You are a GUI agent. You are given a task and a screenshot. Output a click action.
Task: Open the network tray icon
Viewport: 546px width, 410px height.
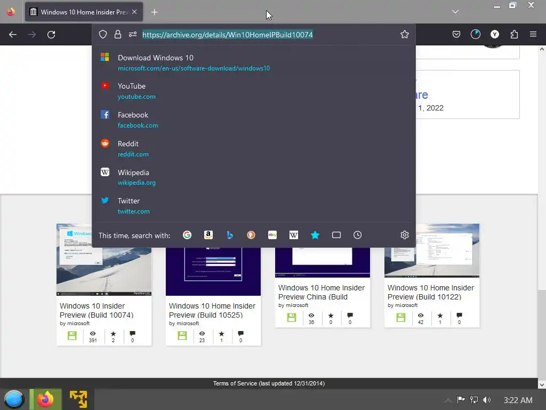(x=474, y=400)
